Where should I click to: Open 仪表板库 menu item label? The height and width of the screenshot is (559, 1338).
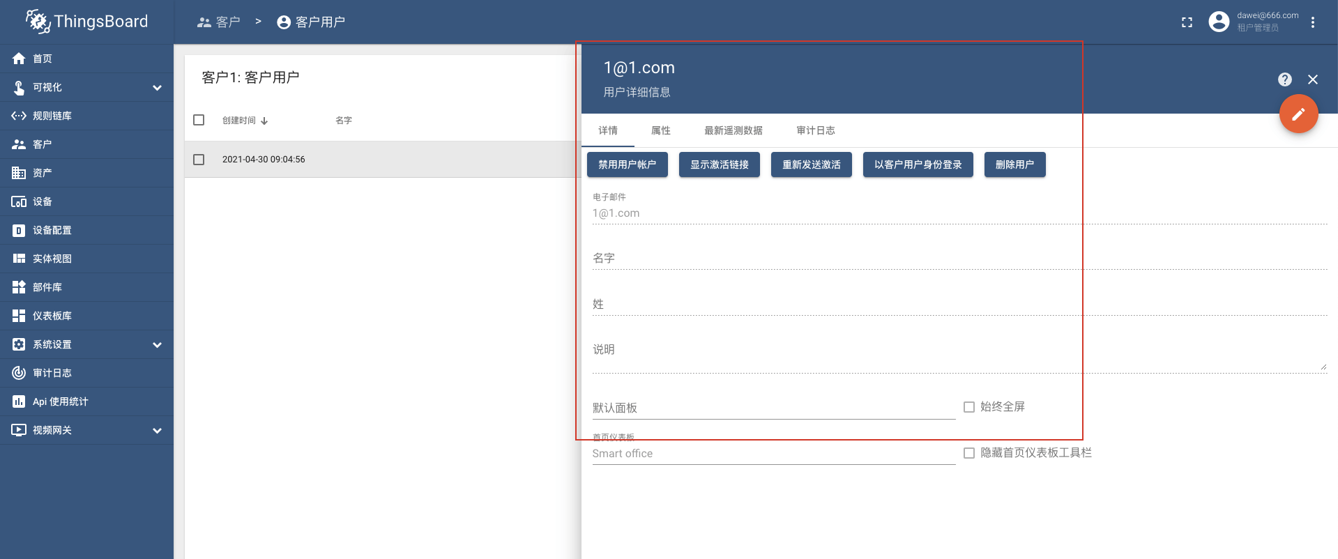[52, 316]
